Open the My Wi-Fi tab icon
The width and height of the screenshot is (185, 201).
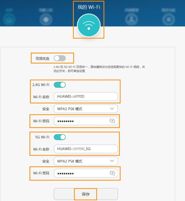[x=89, y=25]
